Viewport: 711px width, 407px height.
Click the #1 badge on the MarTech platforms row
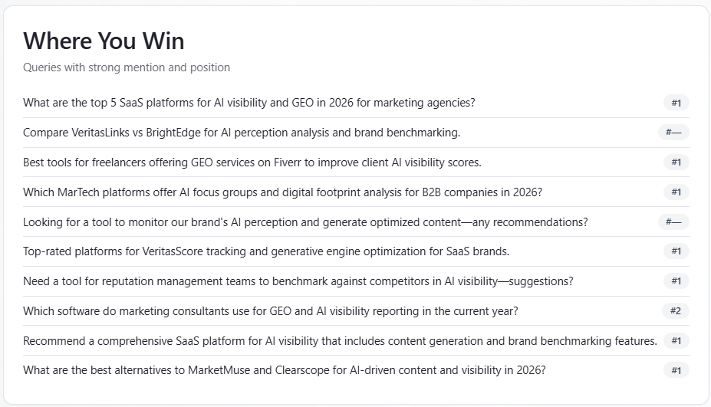[676, 192]
